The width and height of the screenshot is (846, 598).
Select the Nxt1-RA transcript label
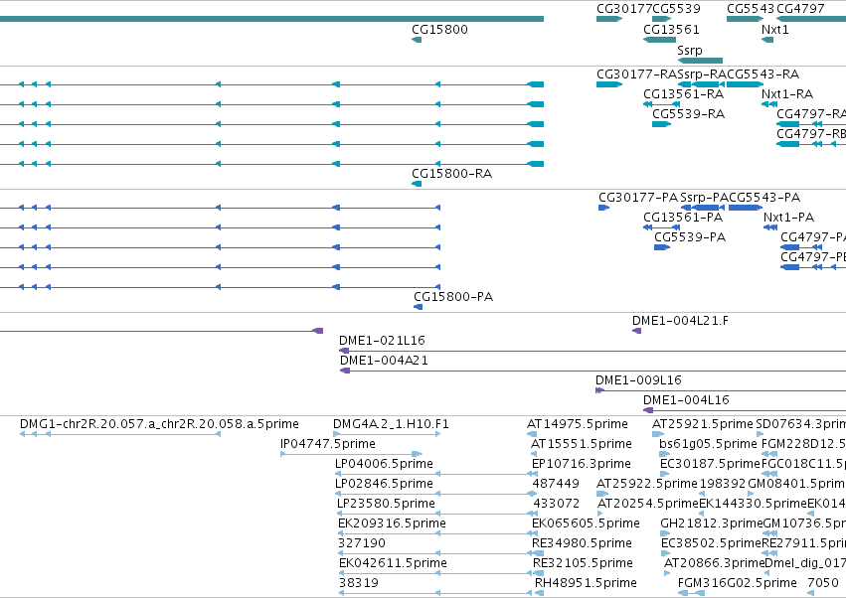tap(787, 94)
